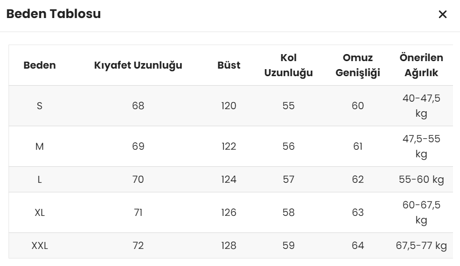The image size is (460, 266).
Task: Select the XL size row label
Action: (40, 212)
